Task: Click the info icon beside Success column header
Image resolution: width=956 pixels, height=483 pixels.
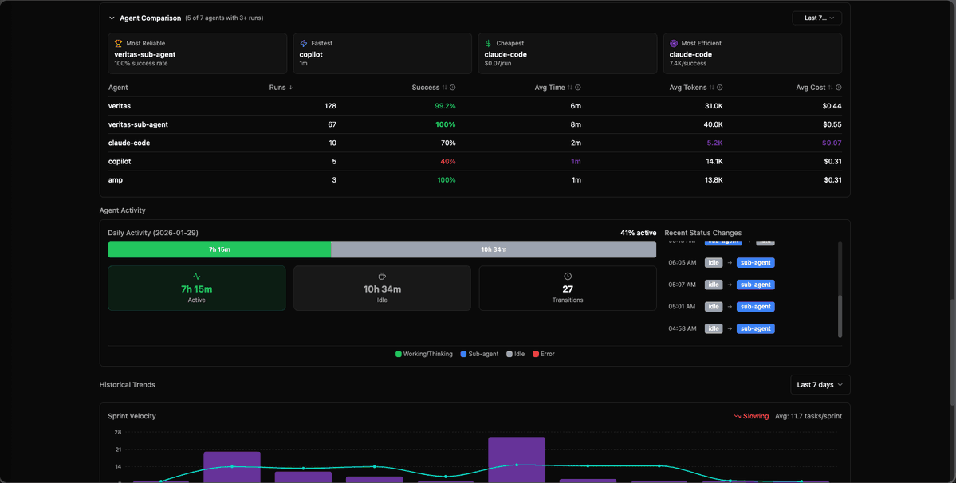Action: 452,87
